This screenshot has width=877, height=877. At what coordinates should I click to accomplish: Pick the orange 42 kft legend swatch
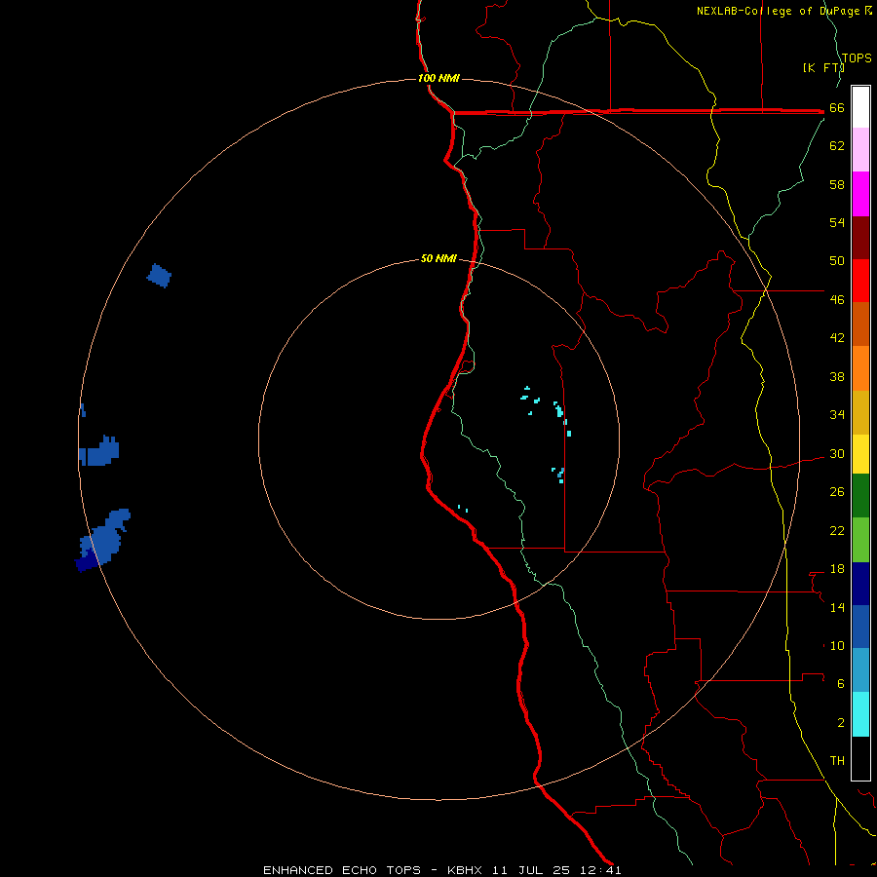860,368
